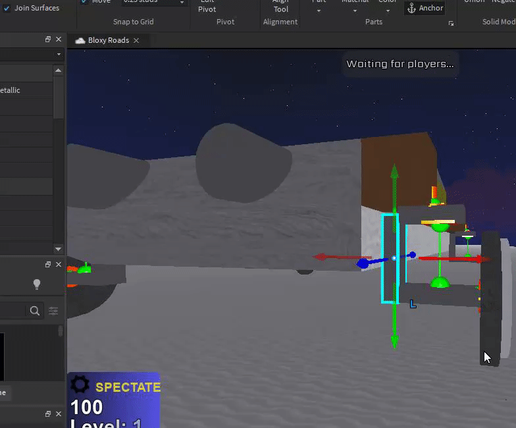Screen dimensions: 516x428
Task: Click into the search input field
Action: pyautogui.click(x=13, y=311)
